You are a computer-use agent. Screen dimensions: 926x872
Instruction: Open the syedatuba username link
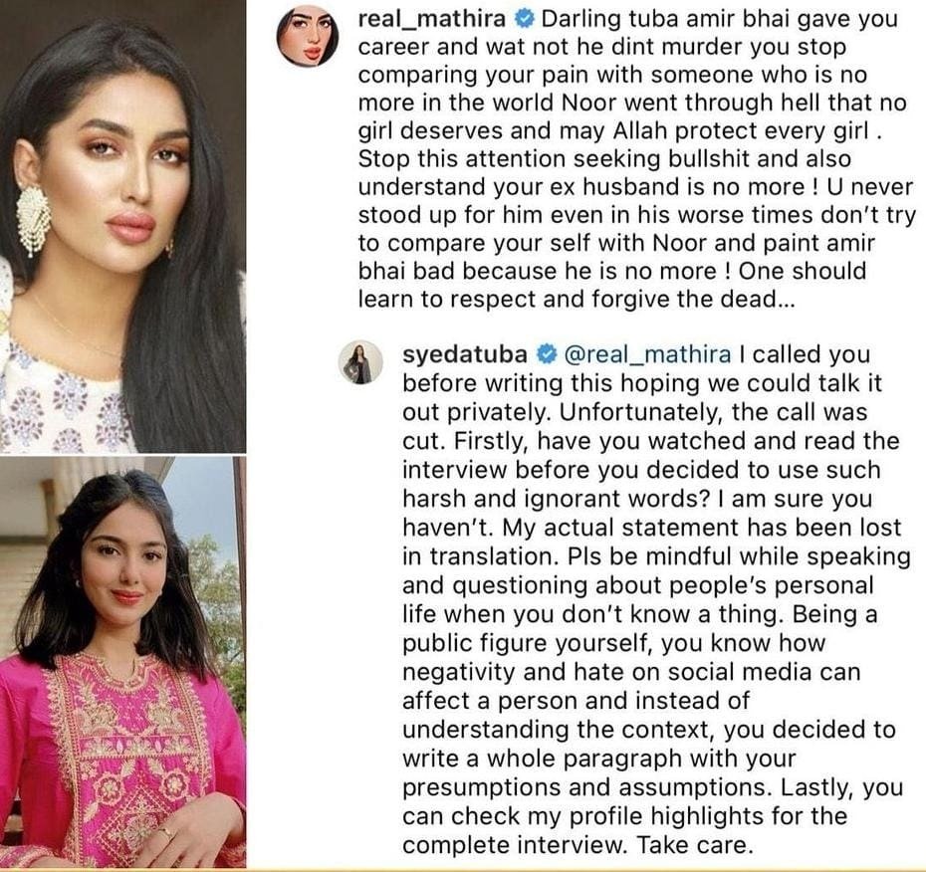coord(465,353)
